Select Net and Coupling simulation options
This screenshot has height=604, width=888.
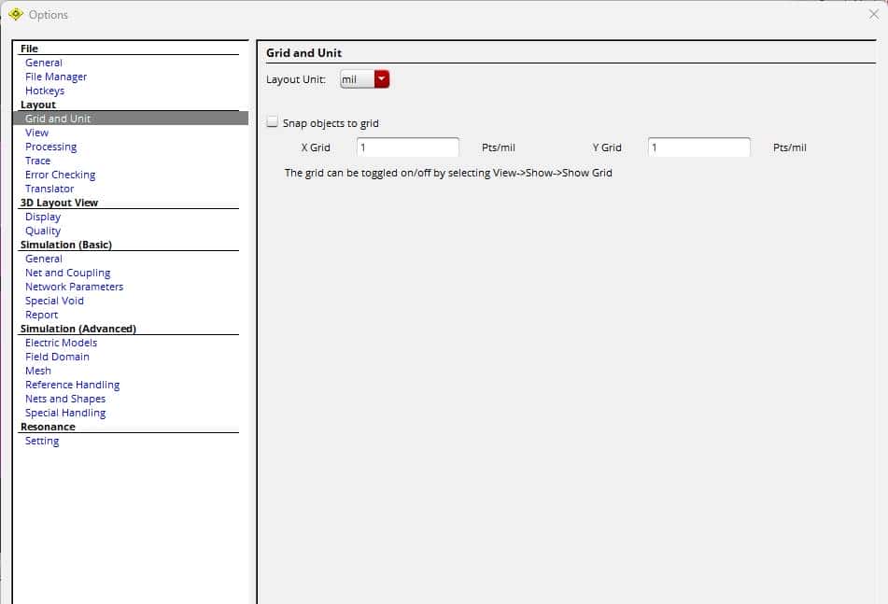tap(68, 273)
